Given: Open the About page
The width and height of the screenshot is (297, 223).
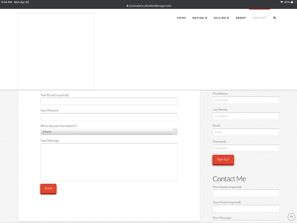Looking at the screenshot, I should [x=240, y=18].
